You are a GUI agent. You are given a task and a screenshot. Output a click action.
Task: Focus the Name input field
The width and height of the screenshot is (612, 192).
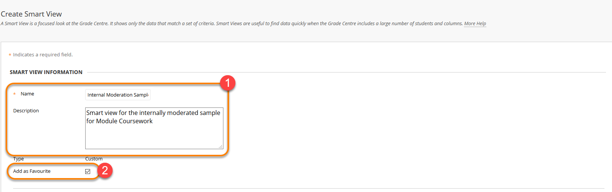[x=118, y=95]
